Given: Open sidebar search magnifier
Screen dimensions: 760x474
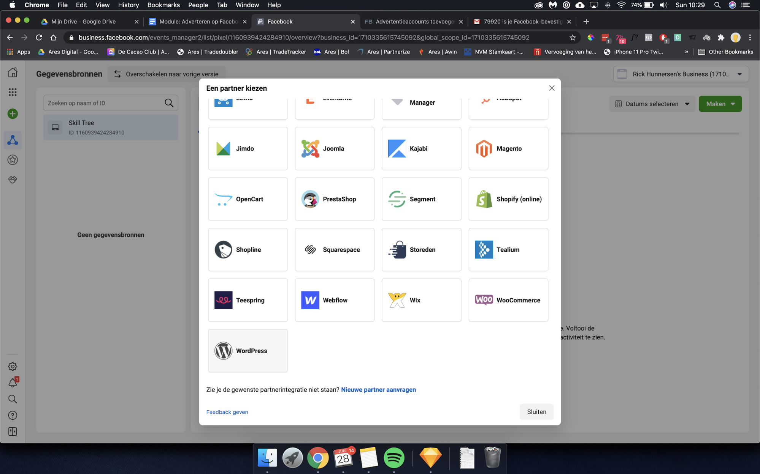Looking at the screenshot, I should pyautogui.click(x=13, y=399).
